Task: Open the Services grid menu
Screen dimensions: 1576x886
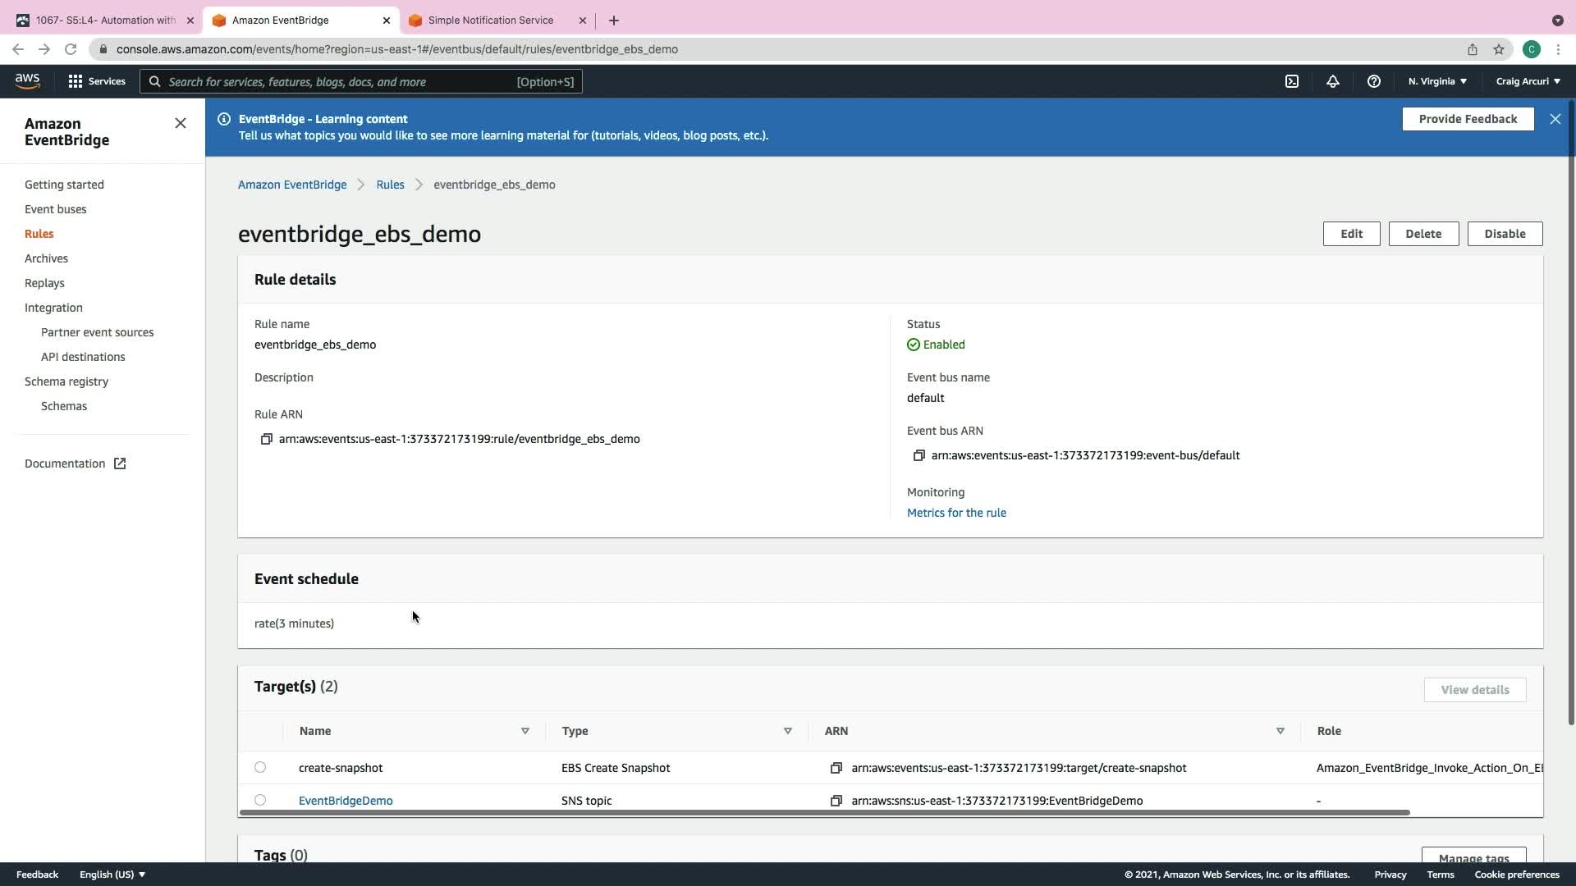Action: pos(96,81)
